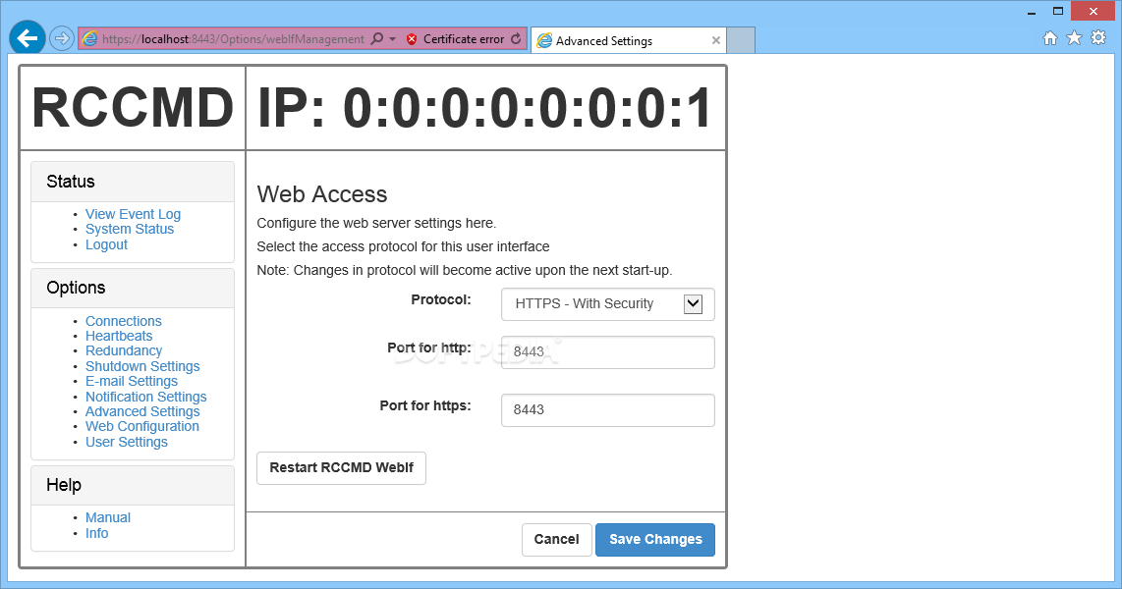Click the Help panel heading
The width and height of the screenshot is (1122, 589).
tap(133, 485)
